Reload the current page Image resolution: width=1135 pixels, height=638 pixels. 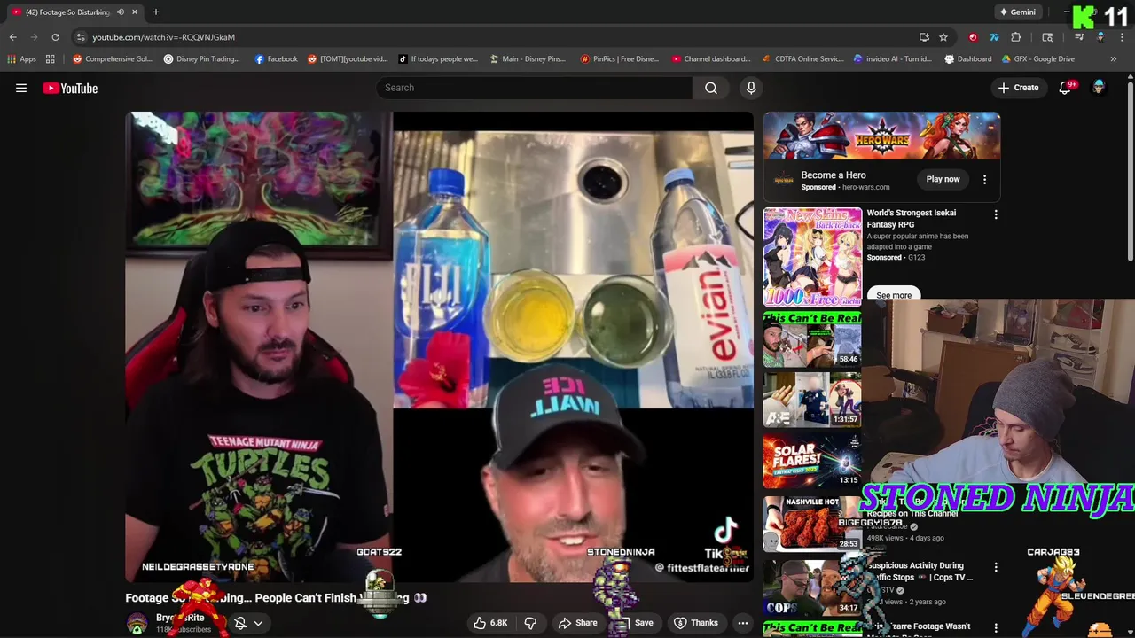(x=55, y=37)
